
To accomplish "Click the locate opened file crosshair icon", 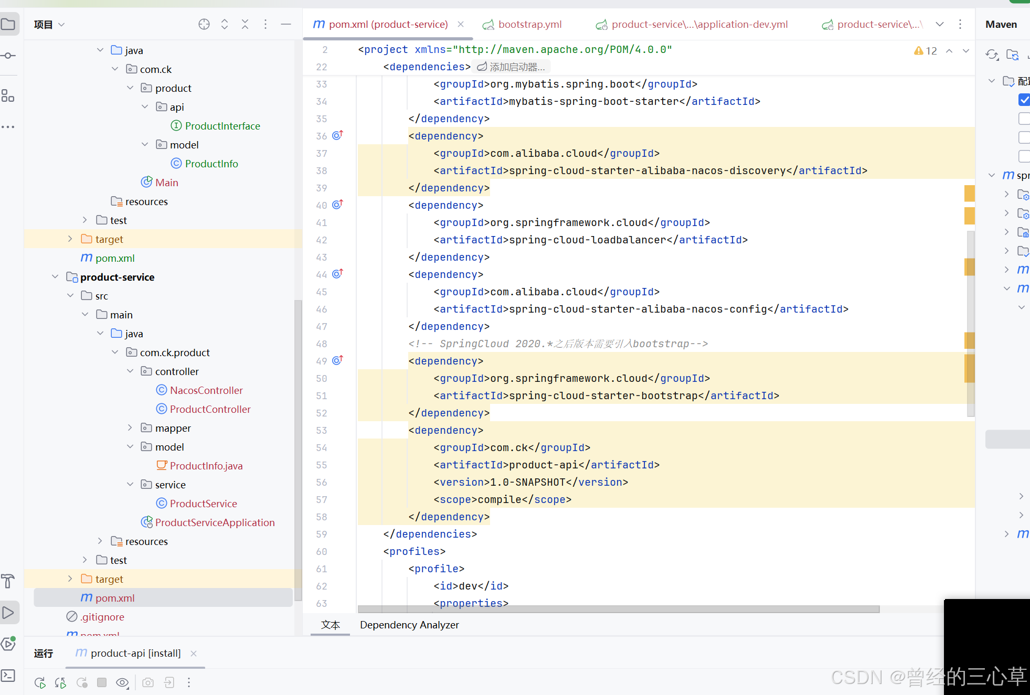I will point(204,24).
